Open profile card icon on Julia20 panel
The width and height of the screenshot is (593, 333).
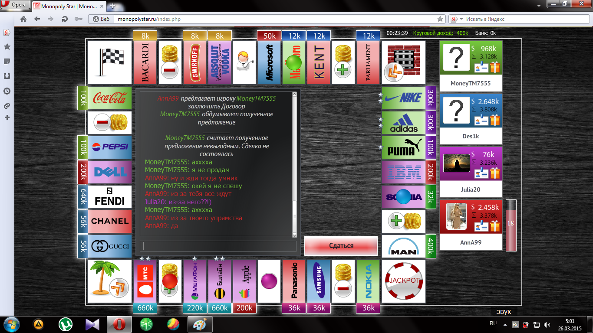pyautogui.click(x=481, y=173)
